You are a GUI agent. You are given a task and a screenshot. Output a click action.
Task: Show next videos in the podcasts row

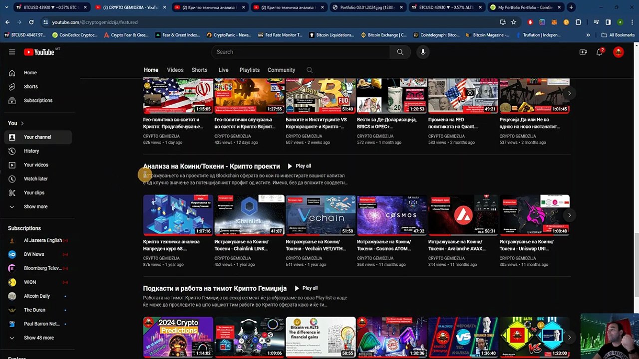(x=569, y=338)
